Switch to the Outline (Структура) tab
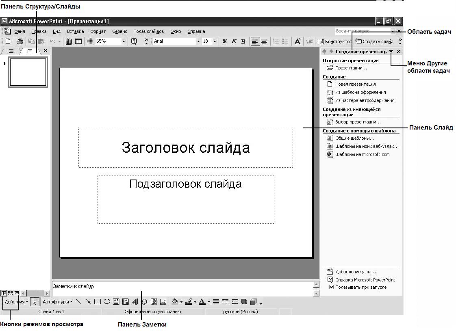 (x=11, y=51)
